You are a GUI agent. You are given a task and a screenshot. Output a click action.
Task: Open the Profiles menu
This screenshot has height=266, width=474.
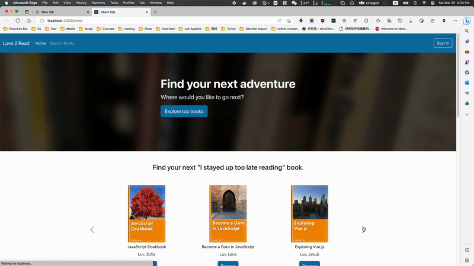(x=129, y=3)
